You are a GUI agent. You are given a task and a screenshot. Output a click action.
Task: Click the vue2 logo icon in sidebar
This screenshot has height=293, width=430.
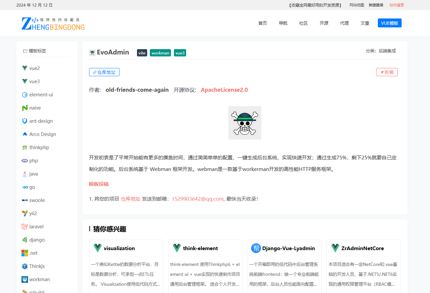pos(25,68)
